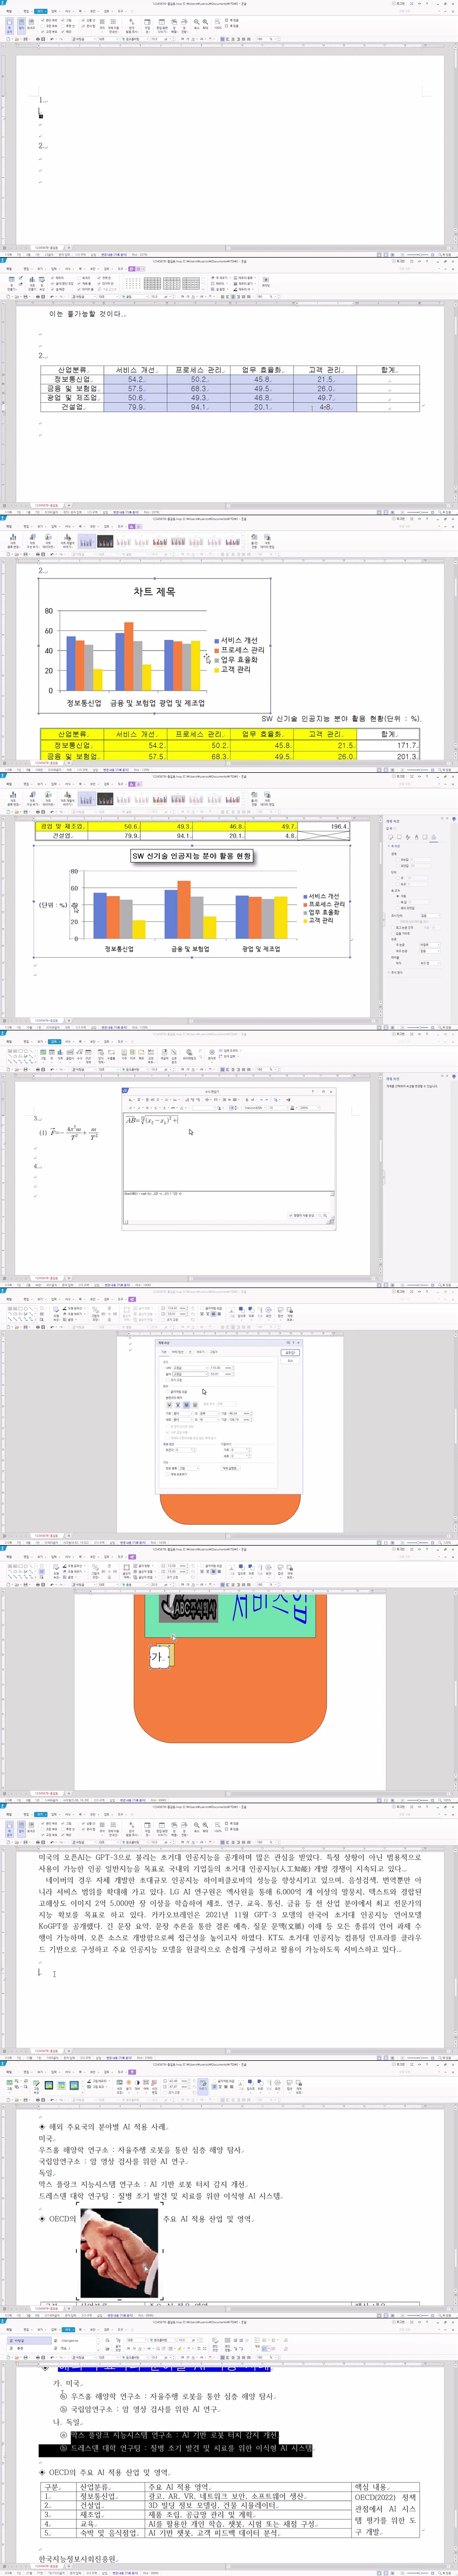Check the 글자처럼 취급 option
Image resolution: width=458 pixels, height=2576 pixels.
tap(168, 1391)
